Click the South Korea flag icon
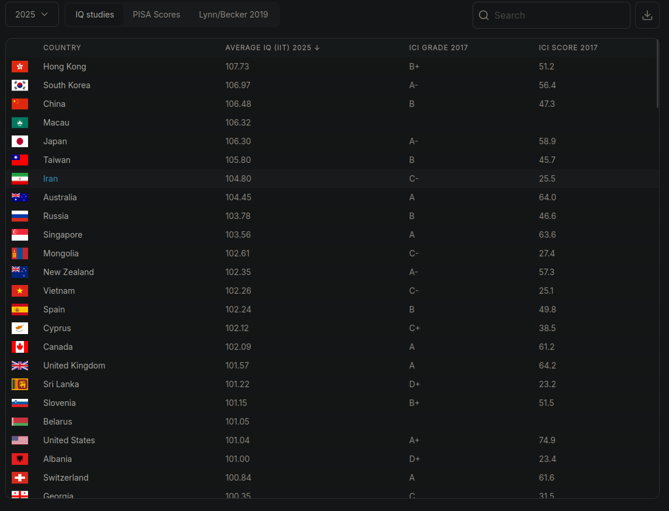This screenshot has height=511, width=669. 20,85
